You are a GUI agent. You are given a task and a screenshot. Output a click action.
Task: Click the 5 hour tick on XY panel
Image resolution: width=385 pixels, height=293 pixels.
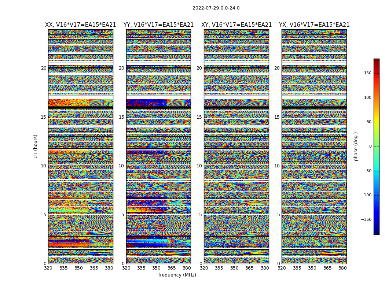pyautogui.click(x=201, y=215)
